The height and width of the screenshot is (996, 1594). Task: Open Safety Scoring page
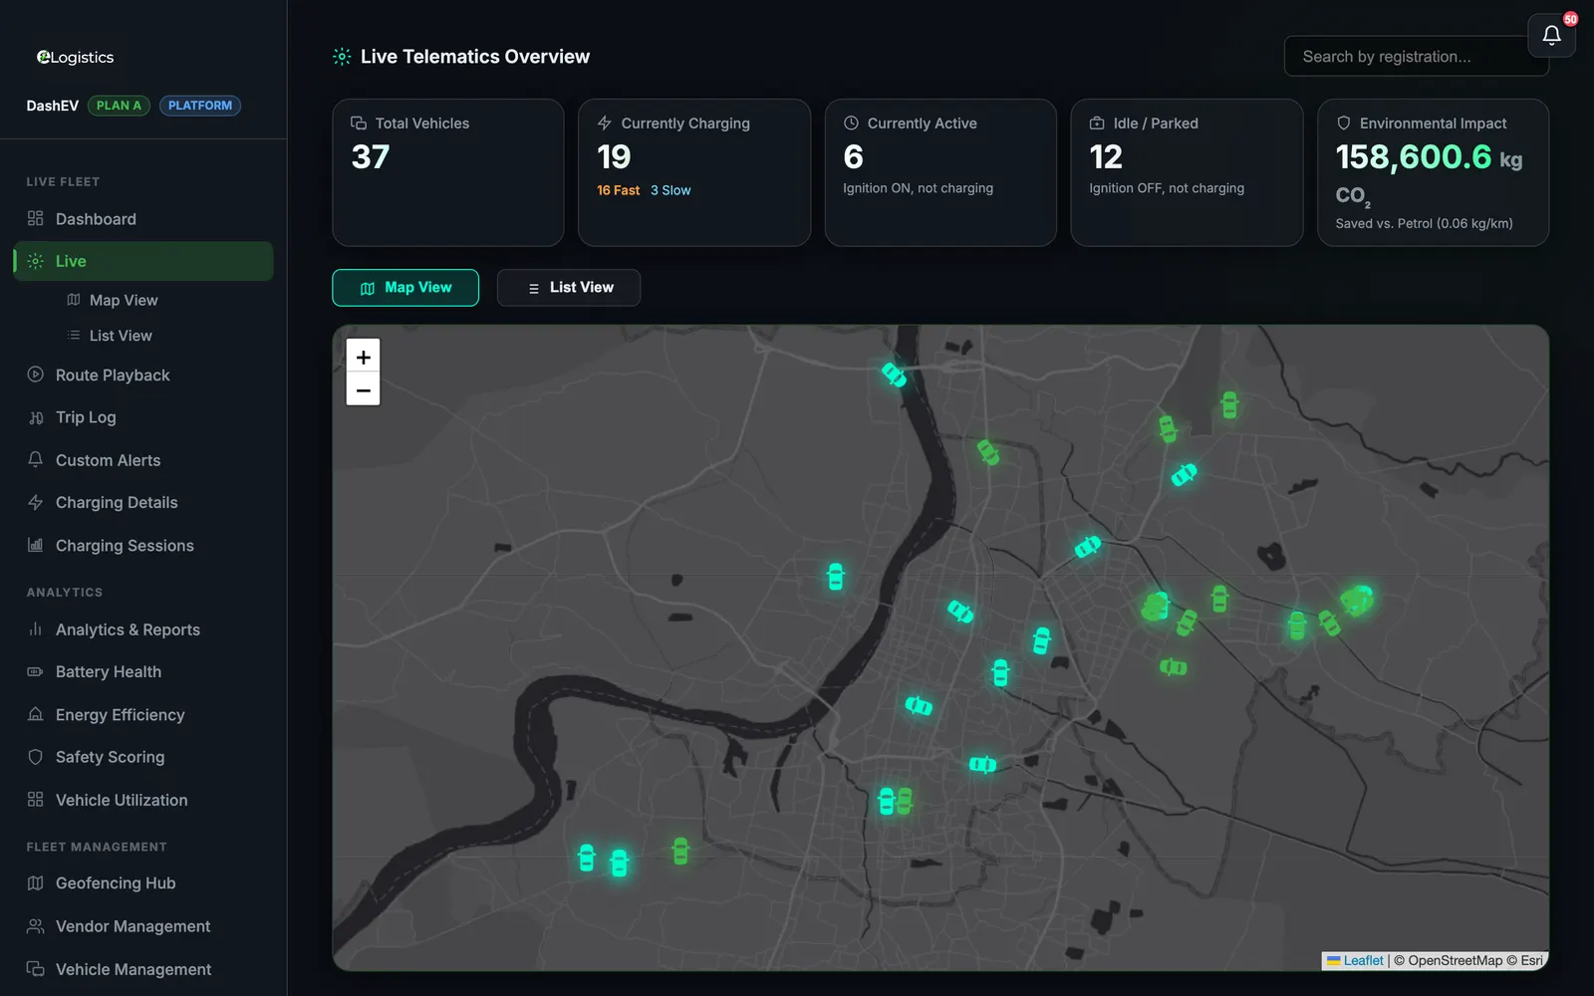pyautogui.click(x=143, y=757)
